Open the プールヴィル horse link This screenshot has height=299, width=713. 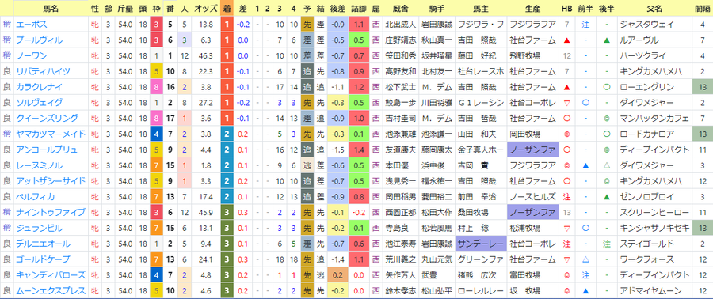pos(39,40)
